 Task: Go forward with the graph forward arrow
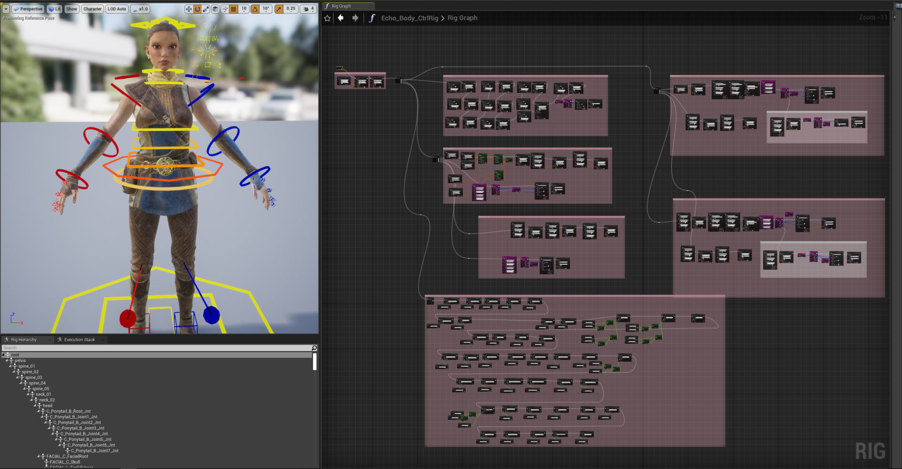click(x=355, y=18)
